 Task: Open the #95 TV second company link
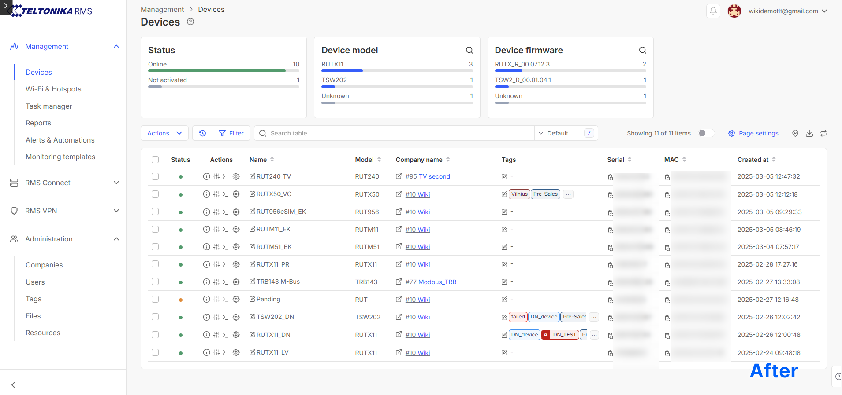click(x=427, y=176)
